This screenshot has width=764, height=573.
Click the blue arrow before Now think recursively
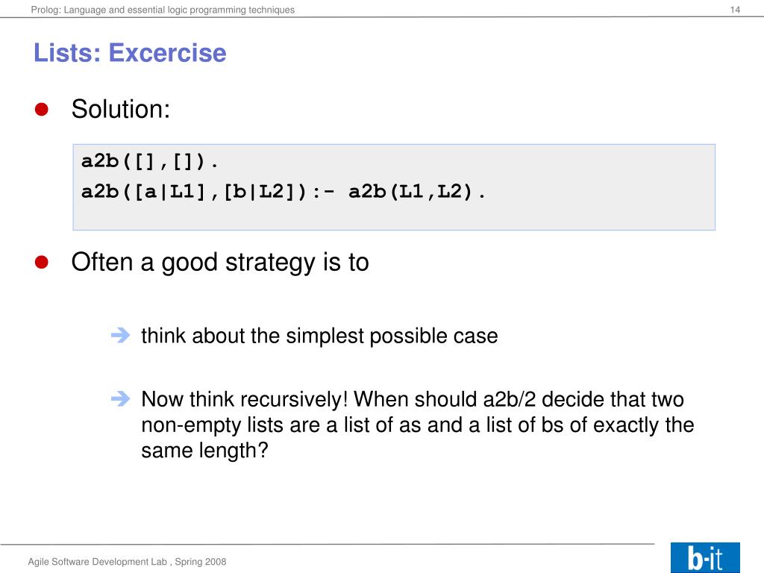pos(120,398)
